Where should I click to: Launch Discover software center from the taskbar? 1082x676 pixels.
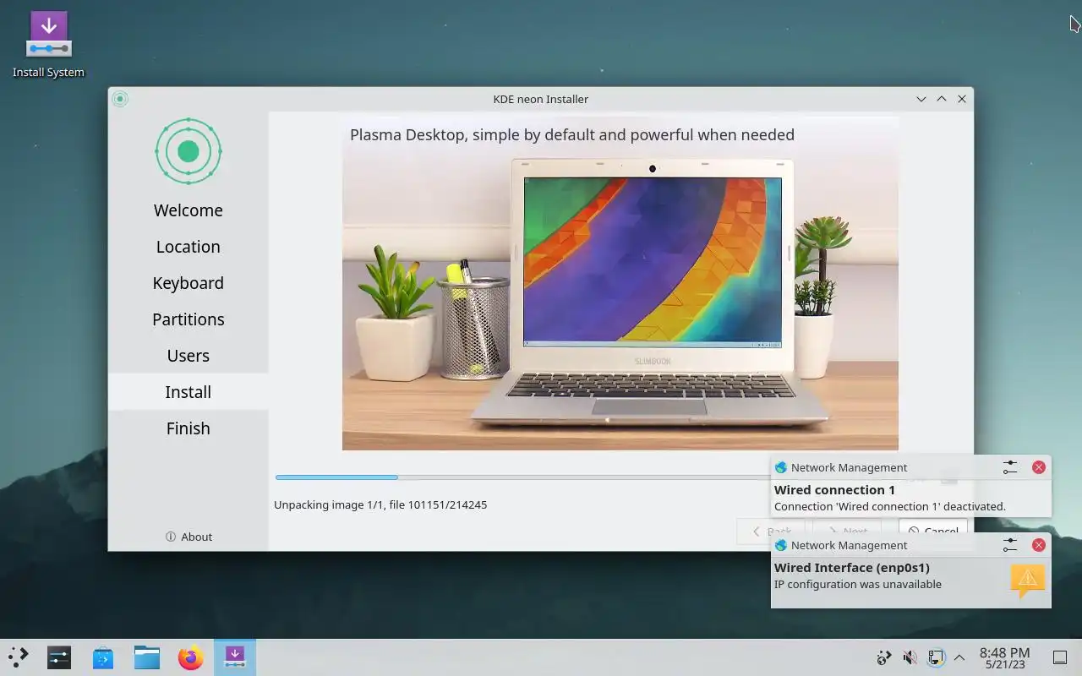(103, 657)
